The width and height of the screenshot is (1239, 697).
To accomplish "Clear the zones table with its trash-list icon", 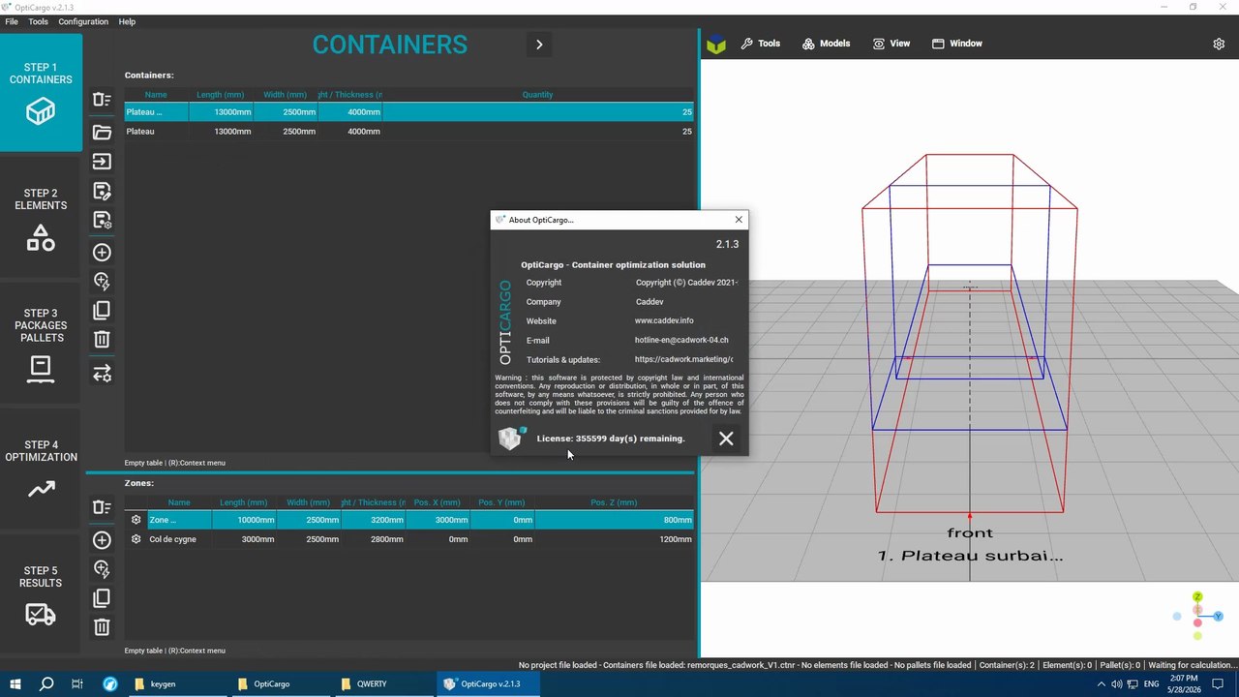I will pyautogui.click(x=102, y=507).
